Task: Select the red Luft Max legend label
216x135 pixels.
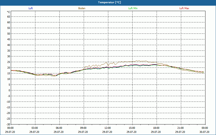Action: pyautogui.click(x=184, y=8)
